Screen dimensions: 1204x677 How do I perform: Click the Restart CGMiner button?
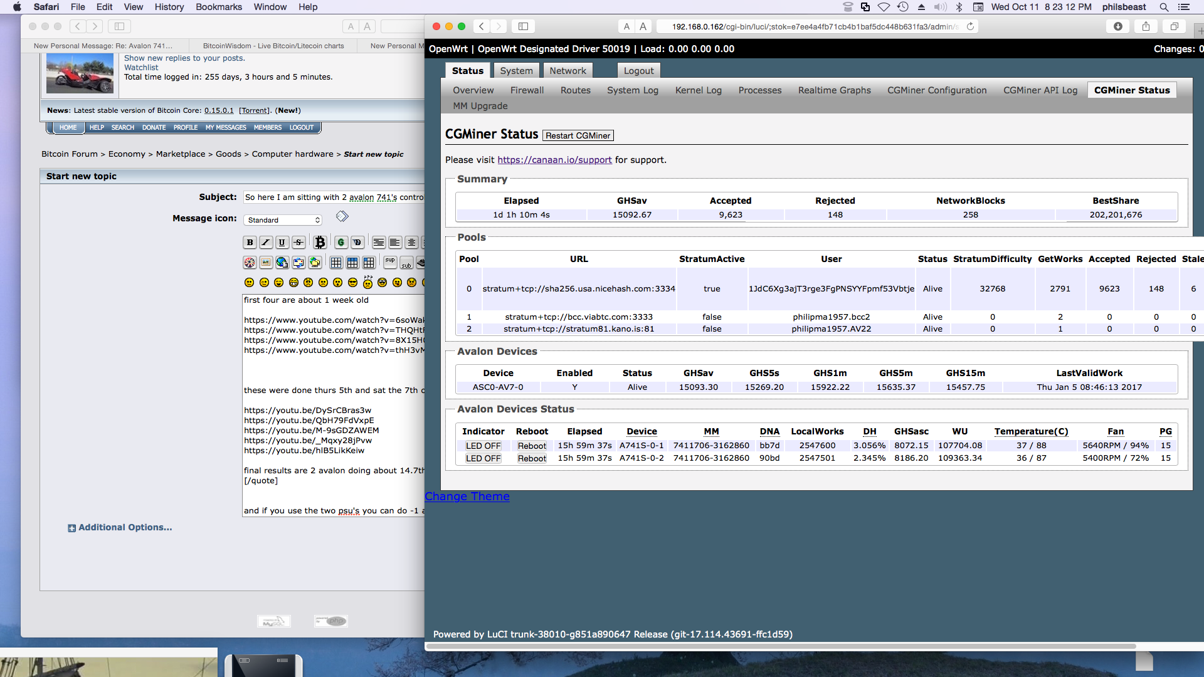[x=578, y=135]
